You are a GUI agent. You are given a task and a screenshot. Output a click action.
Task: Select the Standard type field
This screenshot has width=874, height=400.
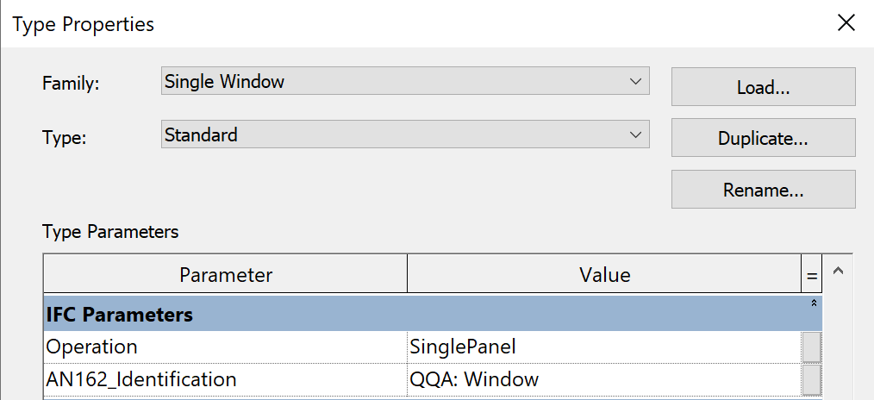[x=405, y=134]
